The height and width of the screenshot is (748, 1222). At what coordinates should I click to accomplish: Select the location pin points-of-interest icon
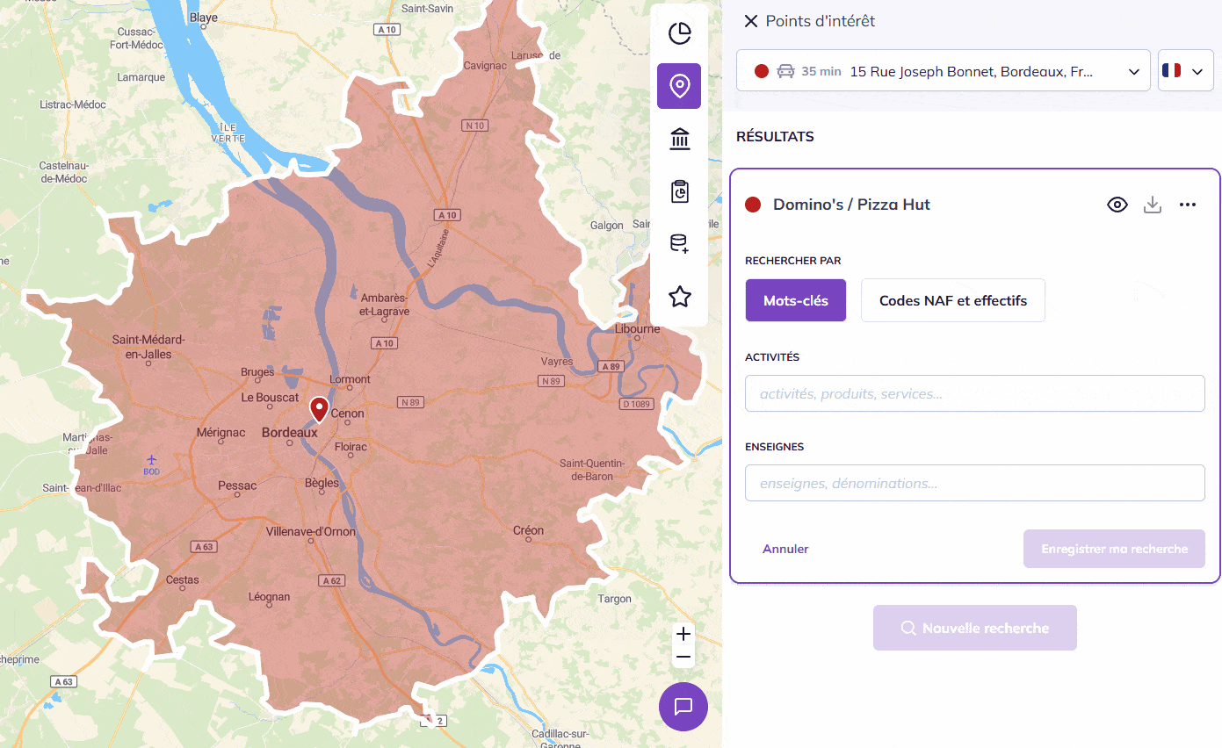coord(679,86)
